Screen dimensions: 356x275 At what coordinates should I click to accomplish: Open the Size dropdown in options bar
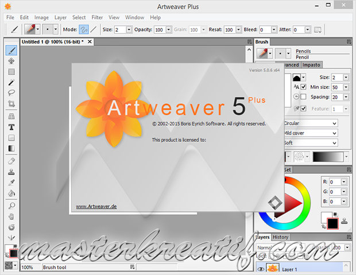point(129,30)
